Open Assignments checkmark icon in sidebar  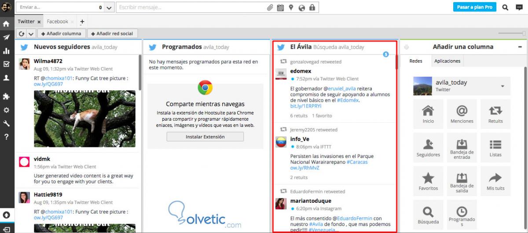pyautogui.click(x=6, y=64)
